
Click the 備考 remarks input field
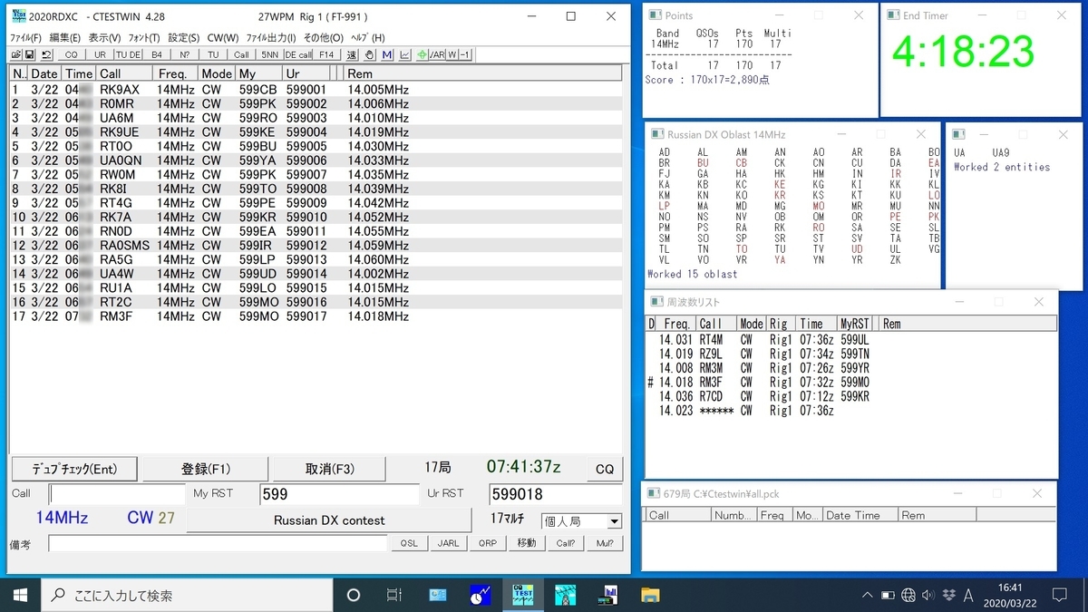pyautogui.click(x=219, y=543)
